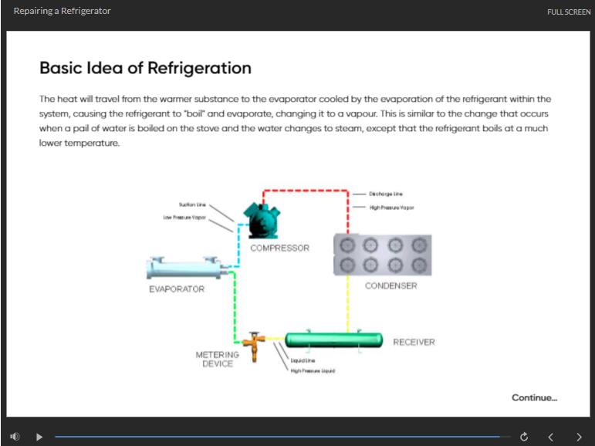Click the Low Pressure Vapor label
Screen dimensions: 595x446
click(x=184, y=218)
